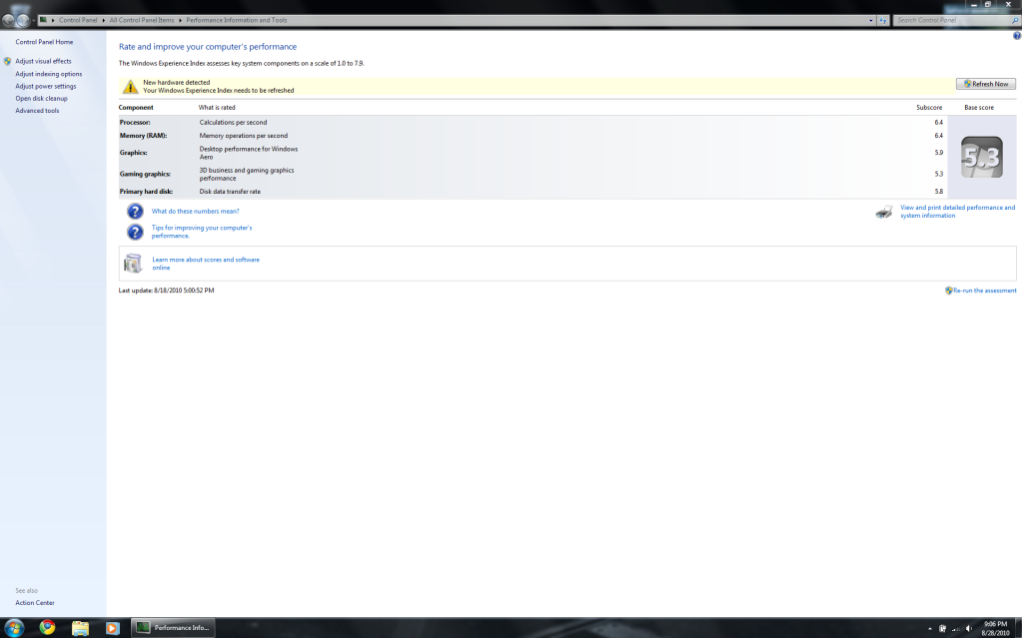Select the Primary hard disk row label
Screen dimensions: 1022x638
146,192
